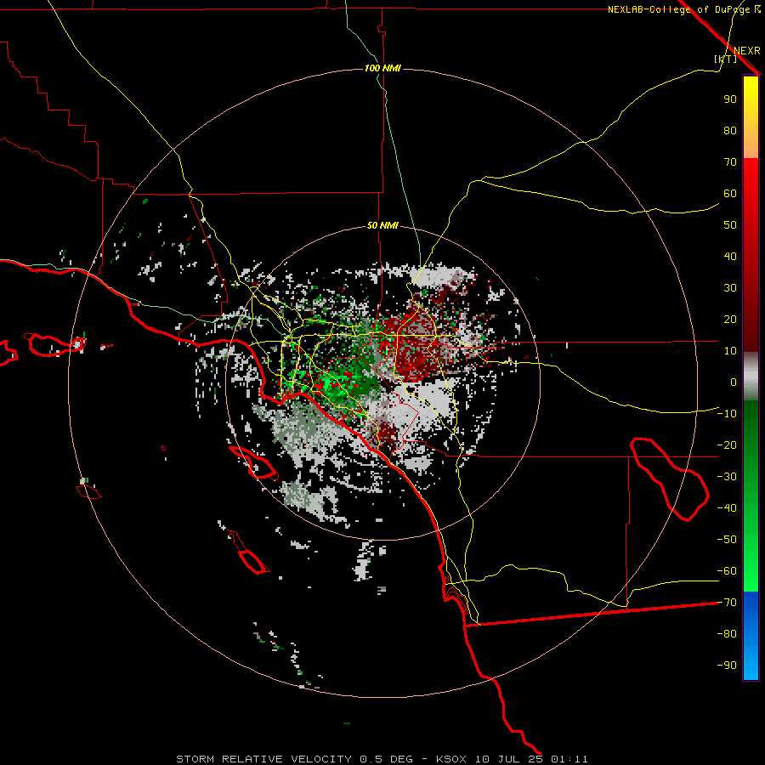Select the -90 value on the velocity scale
This screenshot has width=765, height=765.
(727, 666)
